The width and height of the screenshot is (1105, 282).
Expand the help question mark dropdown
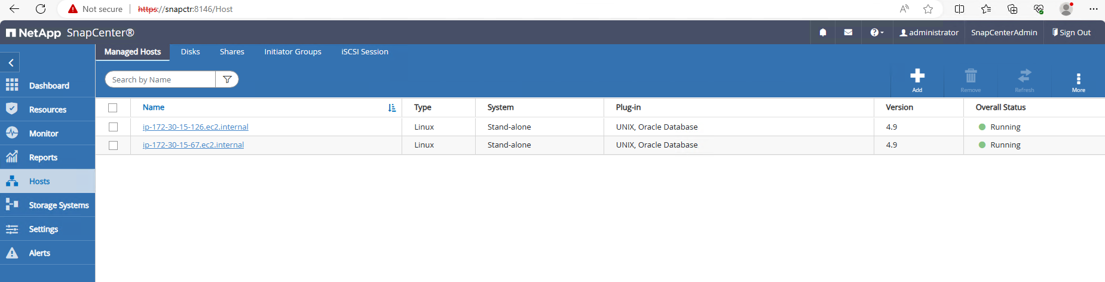click(876, 32)
